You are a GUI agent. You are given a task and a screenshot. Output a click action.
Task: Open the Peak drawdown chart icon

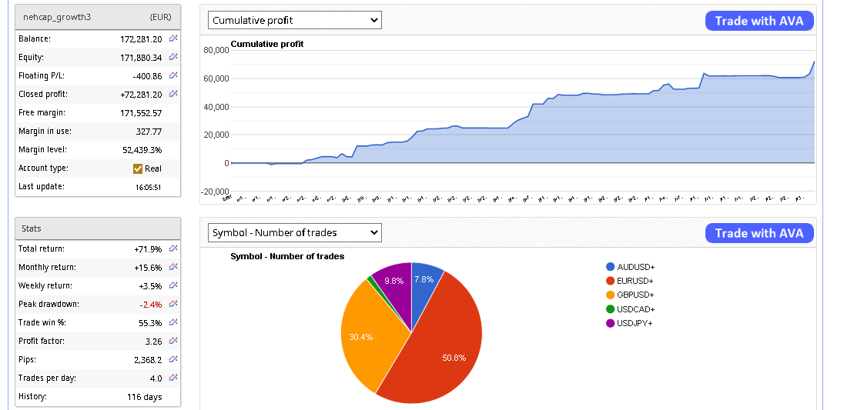click(173, 304)
